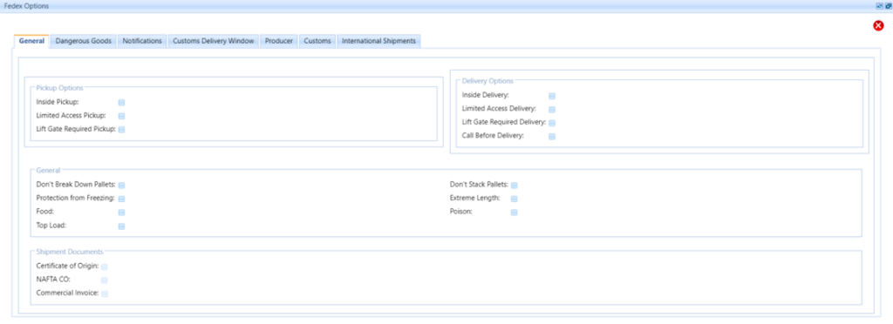The image size is (893, 324).
Task: Switch to the General tab
Action: tap(31, 41)
